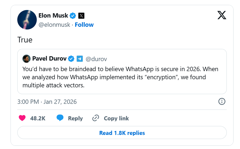Open the @elonmusk handle
This screenshot has height=149, width=240.
click(x=54, y=25)
